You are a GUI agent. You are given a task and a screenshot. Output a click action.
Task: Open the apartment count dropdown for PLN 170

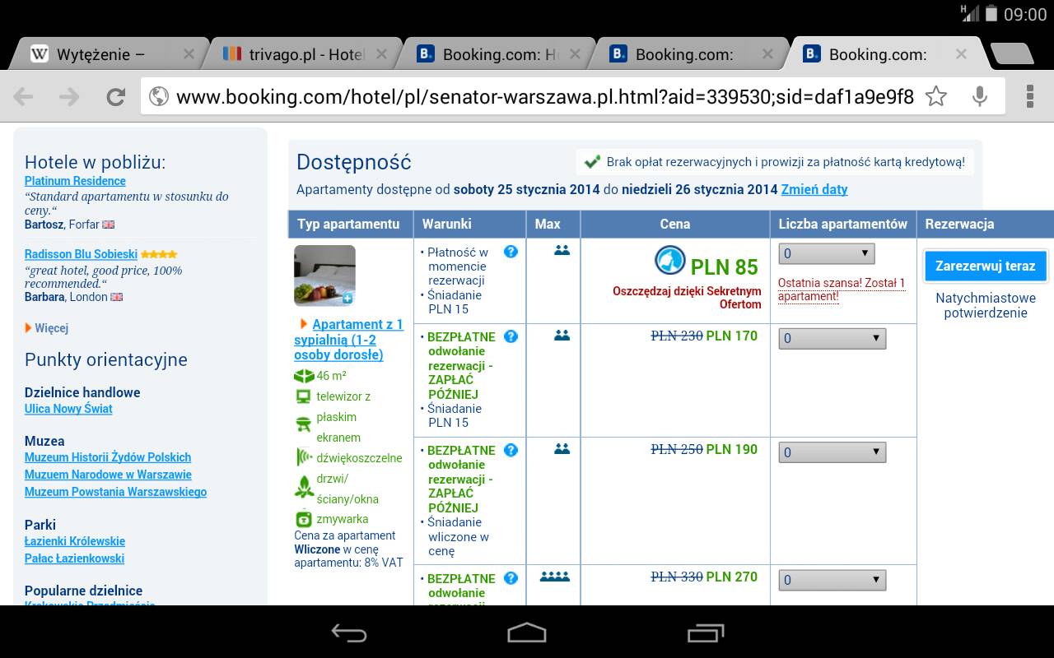click(832, 339)
